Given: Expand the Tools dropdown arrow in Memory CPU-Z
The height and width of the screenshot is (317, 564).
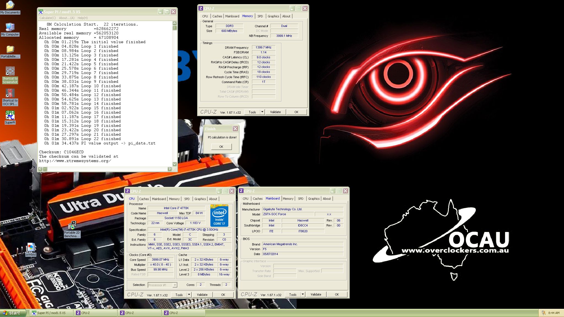Looking at the screenshot, I should coord(262,112).
